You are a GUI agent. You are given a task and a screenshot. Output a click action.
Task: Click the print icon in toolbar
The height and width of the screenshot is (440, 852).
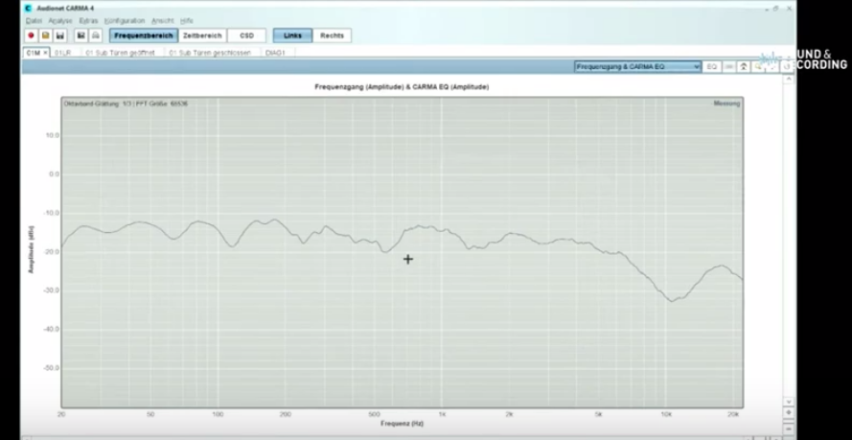[95, 35]
